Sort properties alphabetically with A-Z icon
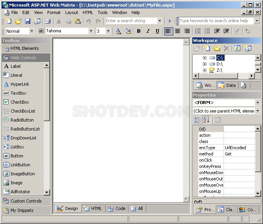The image size is (263, 224). [x=207, y=120]
